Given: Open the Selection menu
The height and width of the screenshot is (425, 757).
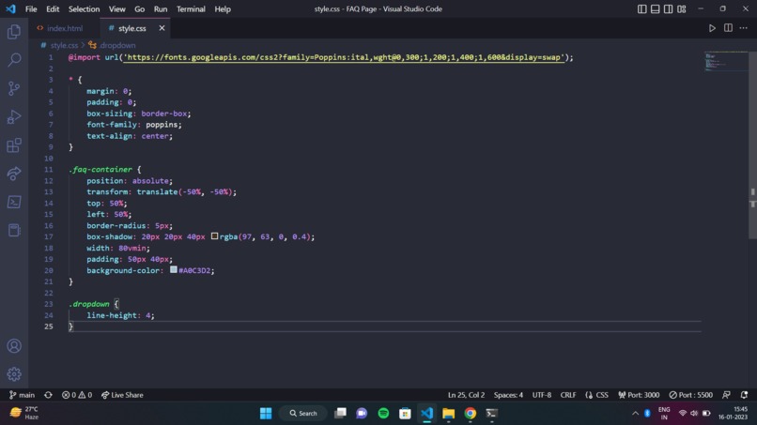Looking at the screenshot, I should pos(84,9).
